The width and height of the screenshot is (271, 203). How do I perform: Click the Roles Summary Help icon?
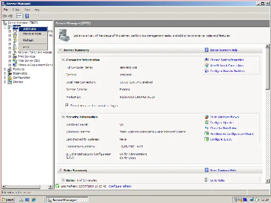[x=207, y=170]
